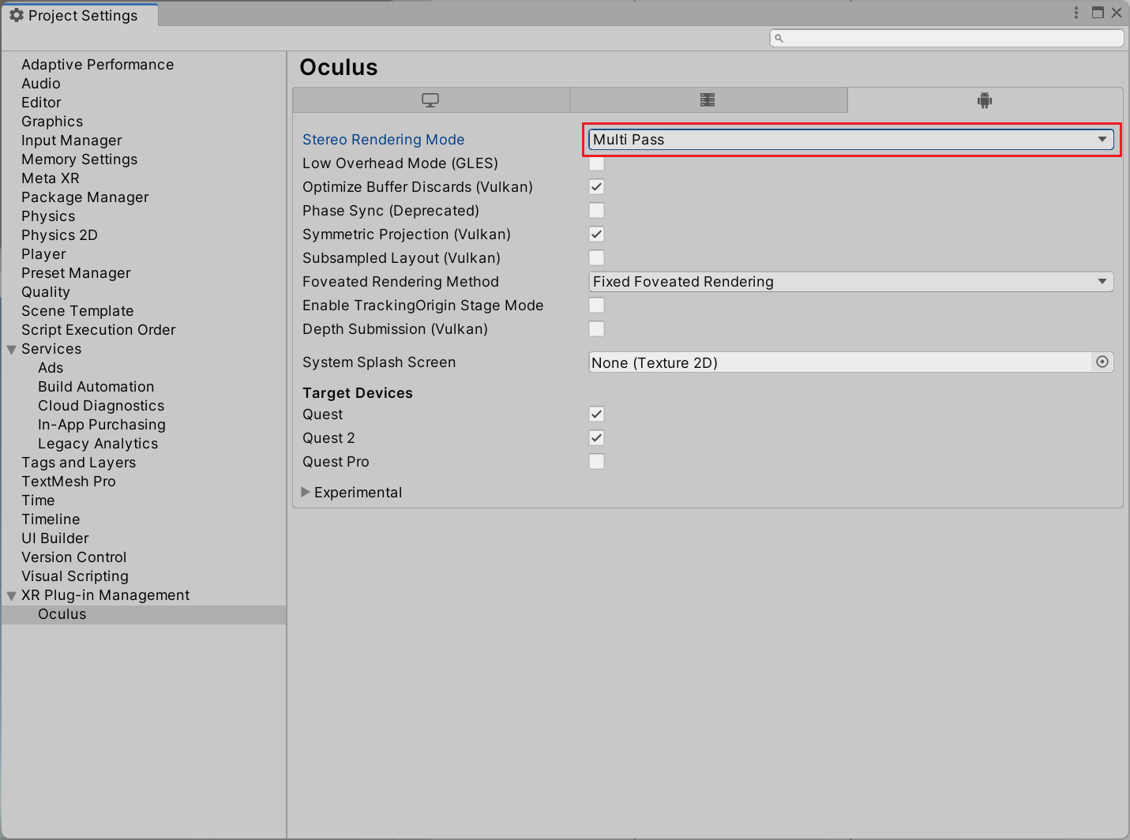Switch to the Dedicated Server platform tab
The width and height of the screenshot is (1130, 840).
708,100
